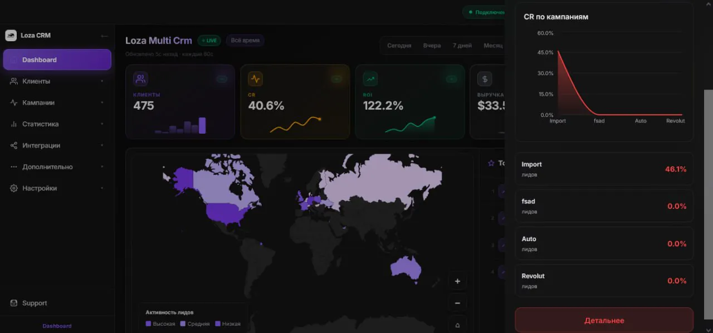Zoom out the map with minus
The width and height of the screenshot is (713, 333).
[457, 303]
